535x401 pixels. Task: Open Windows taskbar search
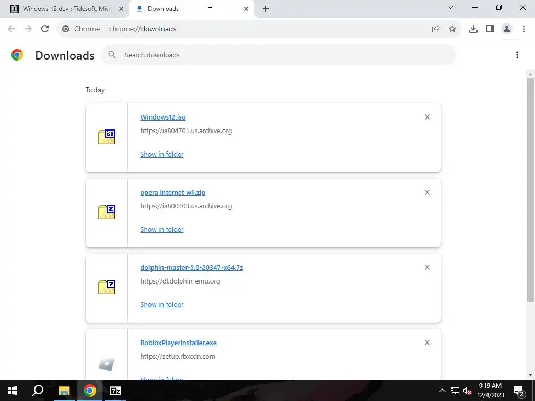point(38,391)
